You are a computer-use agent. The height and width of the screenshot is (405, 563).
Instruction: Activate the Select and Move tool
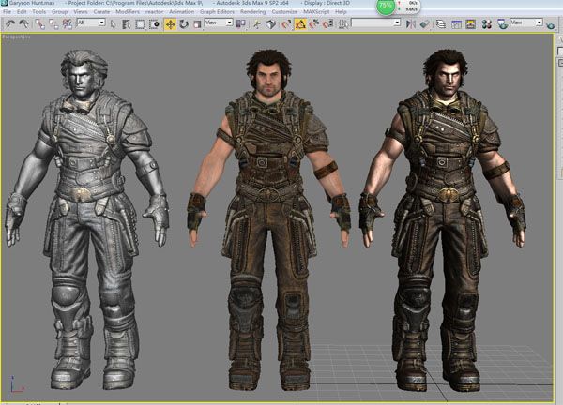point(170,22)
